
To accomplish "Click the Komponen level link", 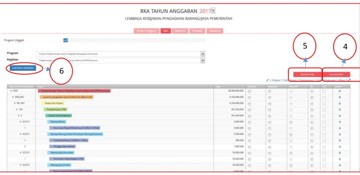I will click(x=307, y=80).
